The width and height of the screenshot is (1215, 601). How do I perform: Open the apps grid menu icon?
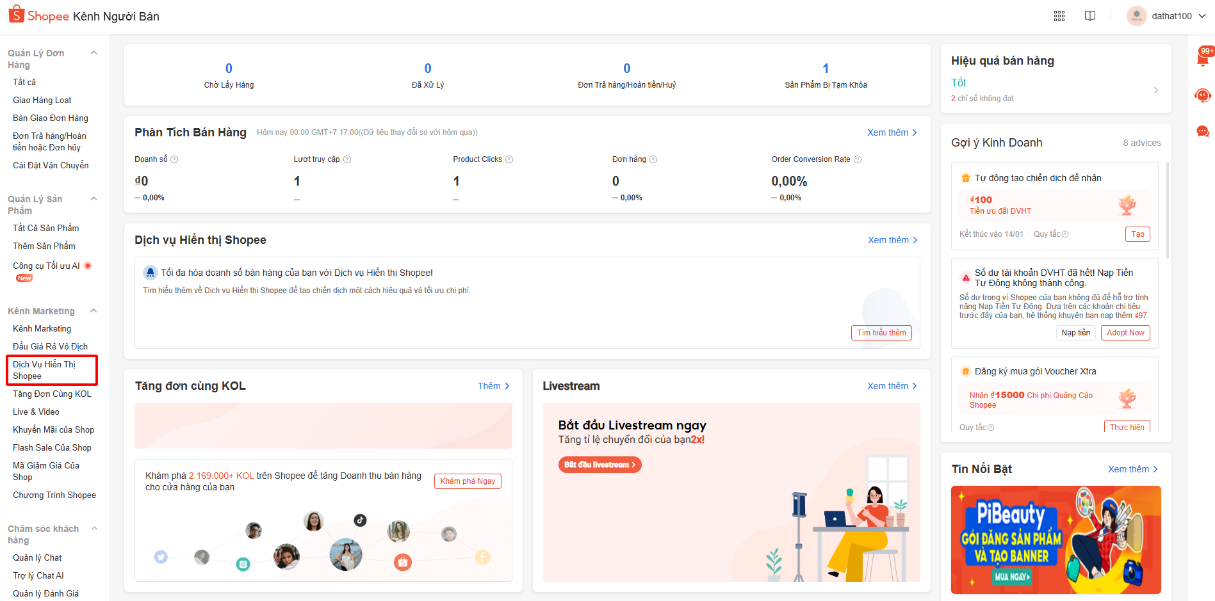point(1059,16)
